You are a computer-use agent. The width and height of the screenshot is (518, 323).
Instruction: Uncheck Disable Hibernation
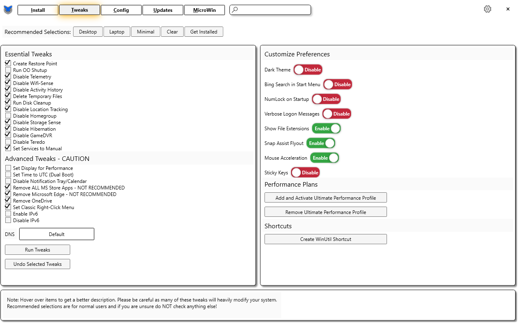click(8, 129)
